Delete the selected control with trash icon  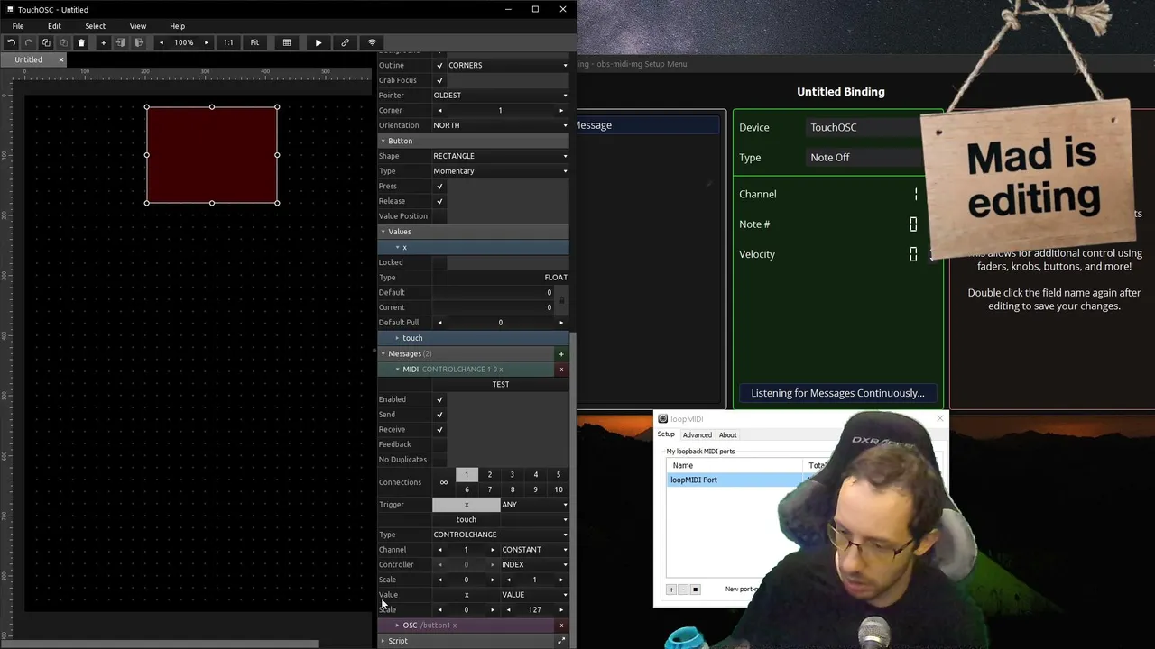pos(81,42)
